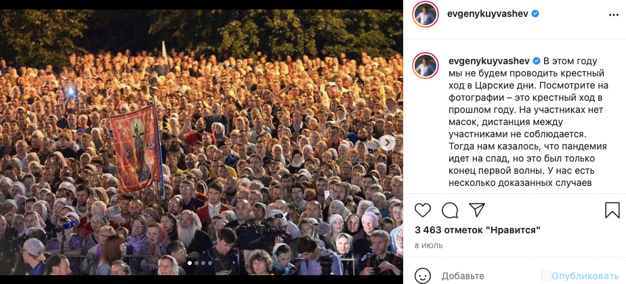Publish comment with Опубликовать button
The width and height of the screenshot is (626, 284).
pyautogui.click(x=585, y=276)
